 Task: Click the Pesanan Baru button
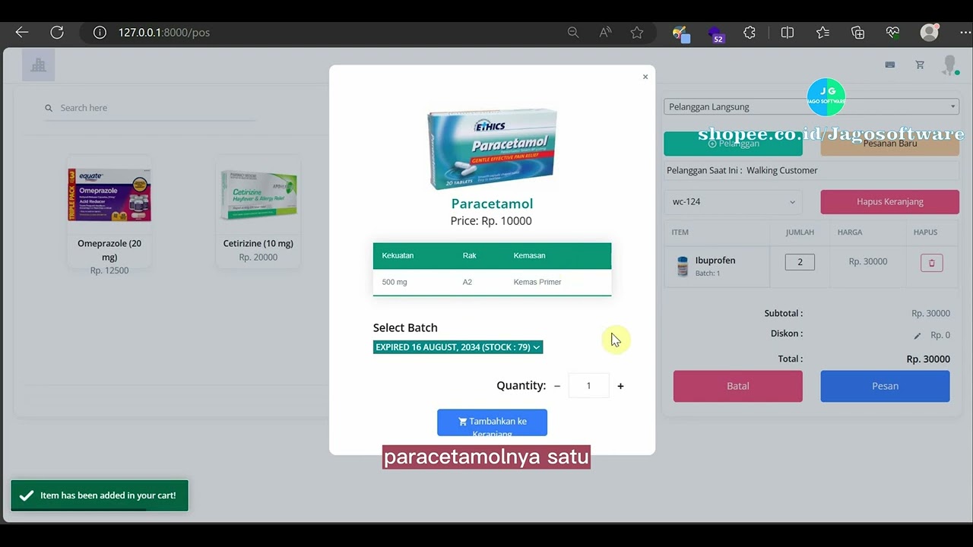pos(889,144)
